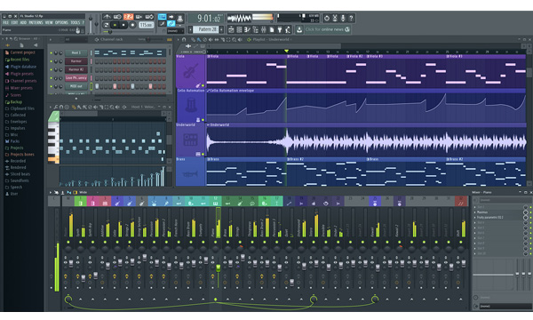Click the tempo 115 display

[146, 25]
